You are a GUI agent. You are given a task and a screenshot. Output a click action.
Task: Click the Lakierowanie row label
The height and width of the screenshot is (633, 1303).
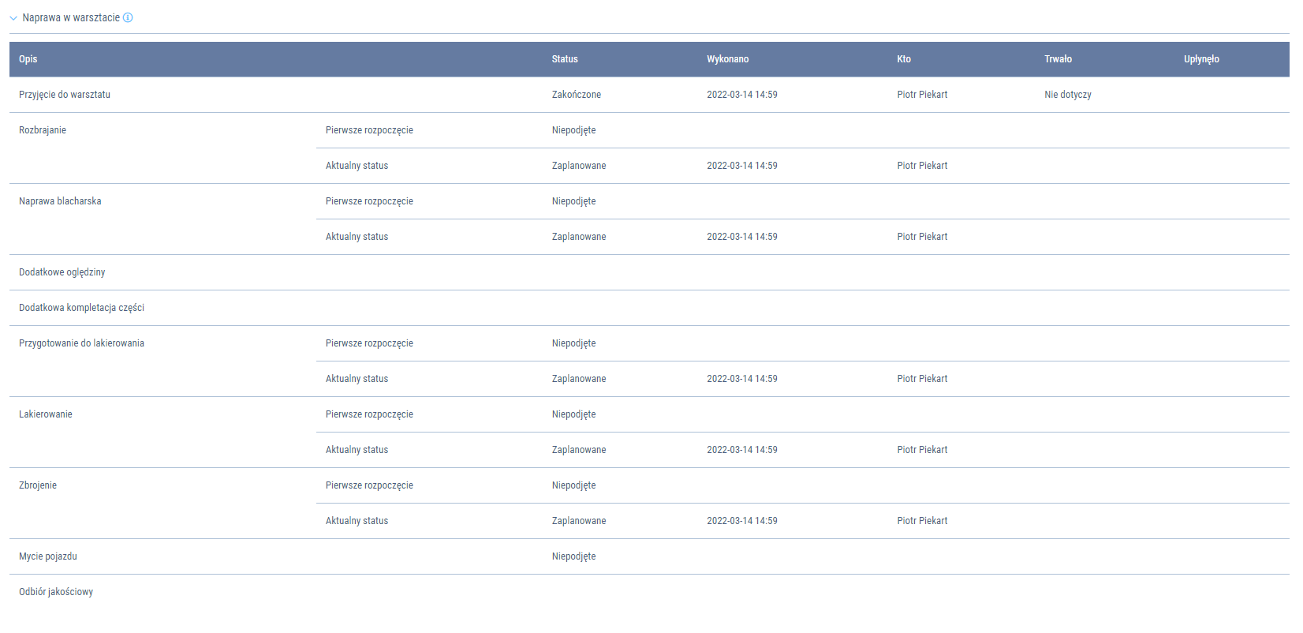tap(46, 414)
